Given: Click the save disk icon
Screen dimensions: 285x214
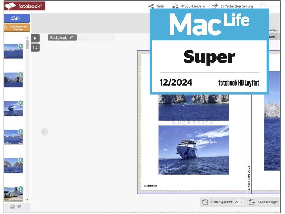Looking at the screenshot, I should coord(263,6).
